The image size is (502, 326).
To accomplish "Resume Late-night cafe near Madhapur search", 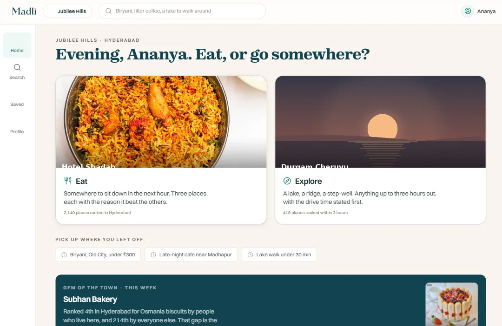I will point(191,254).
